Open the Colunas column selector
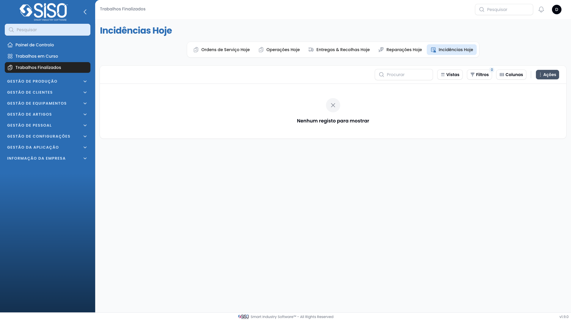This screenshot has height=321, width=571. coord(511,75)
